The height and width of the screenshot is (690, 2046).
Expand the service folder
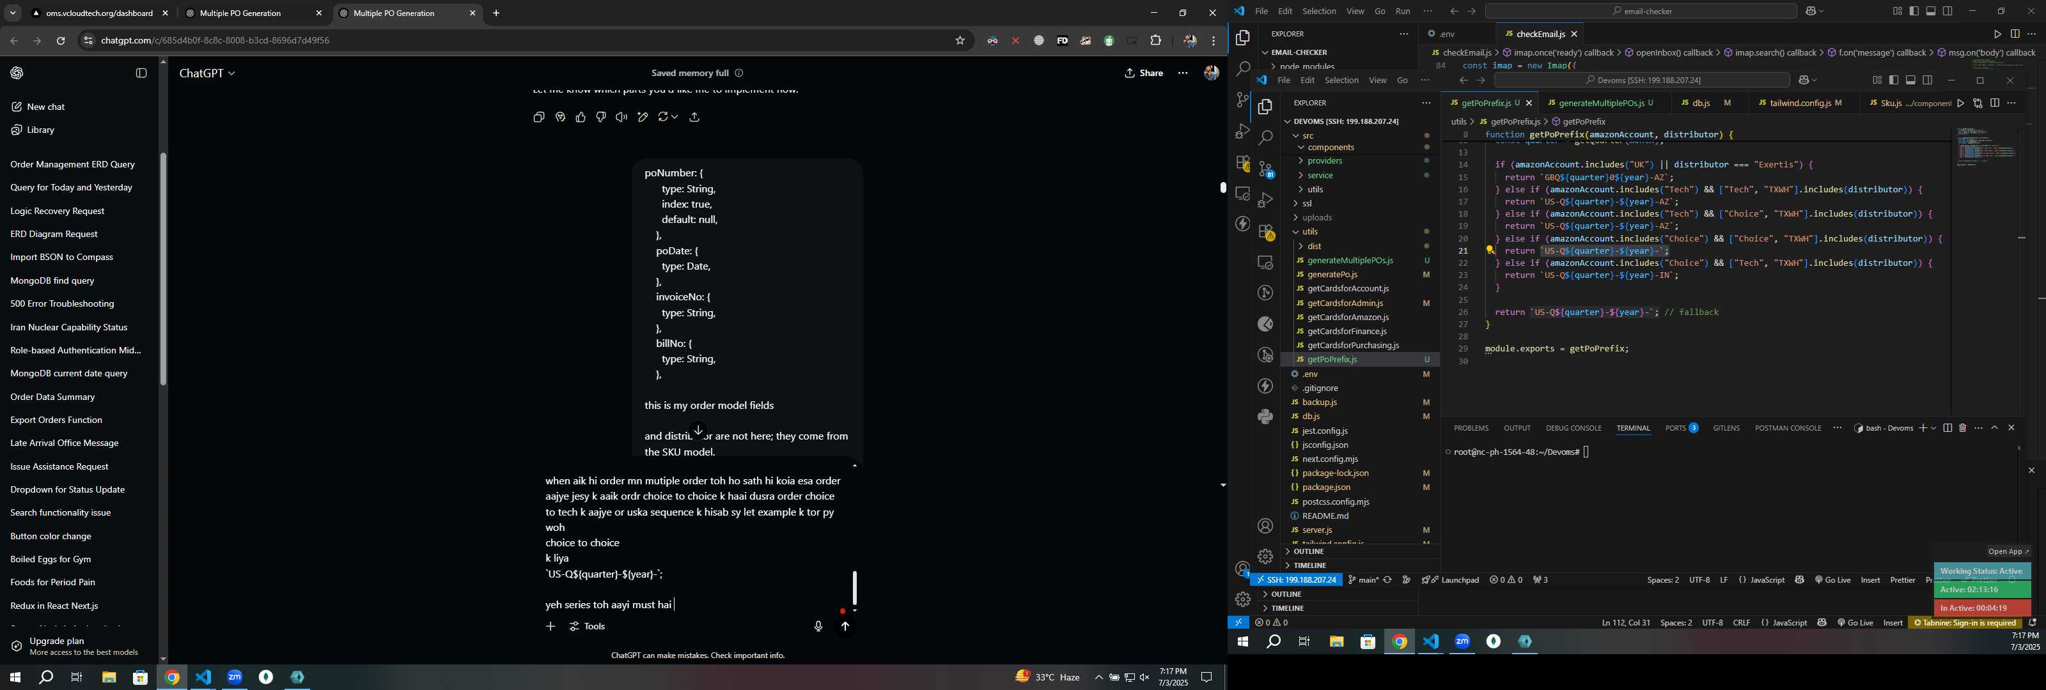pyautogui.click(x=1320, y=176)
